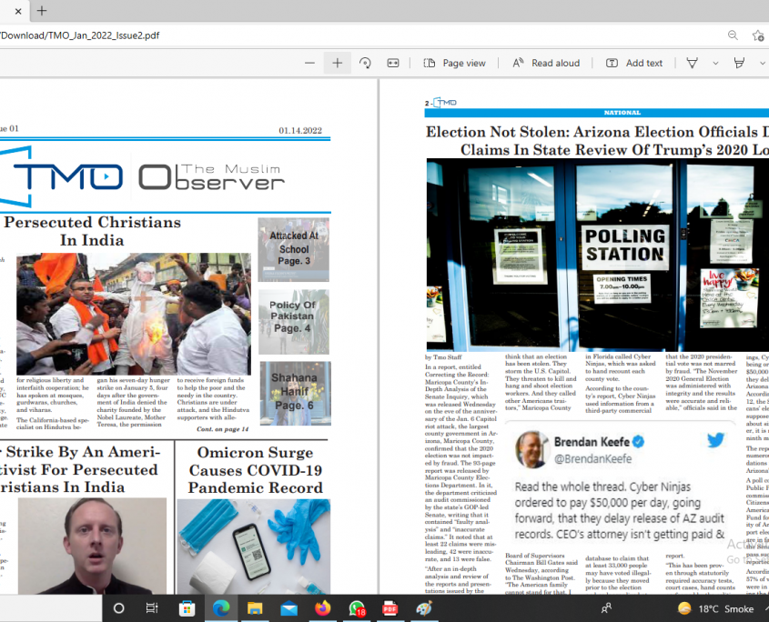Click the burning effigy protest photo
The image size is (769, 622).
coord(134,315)
